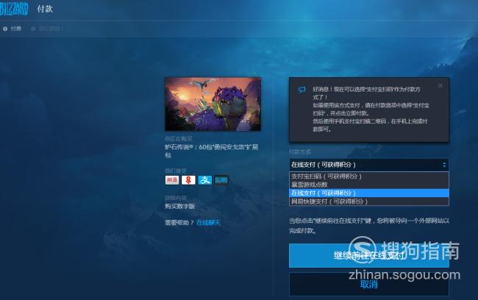Open the 付款方式 payment method dropdown
This screenshot has height=300, width=478.
tap(369, 165)
